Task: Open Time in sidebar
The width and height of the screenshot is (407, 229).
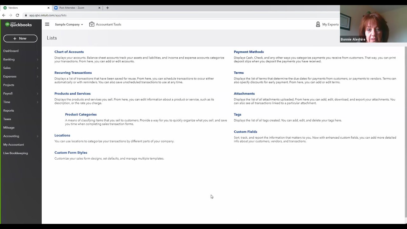Action: (x=7, y=102)
